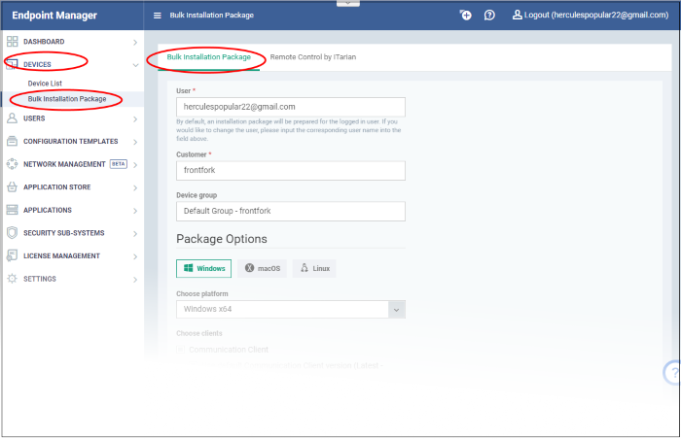Expand the Dashboard menu chevron
The height and width of the screenshot is (439, 681).
tap(135, 42)
